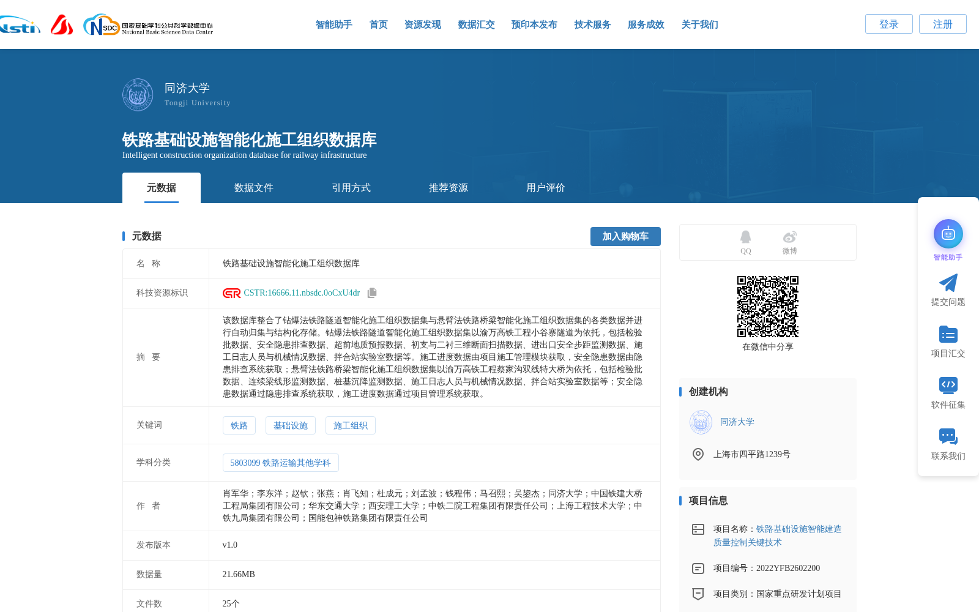Viewport: 979px width, 612px height.
Task: Click the 项目类别：国家重点研发计划项目 text
Action: 778,594
